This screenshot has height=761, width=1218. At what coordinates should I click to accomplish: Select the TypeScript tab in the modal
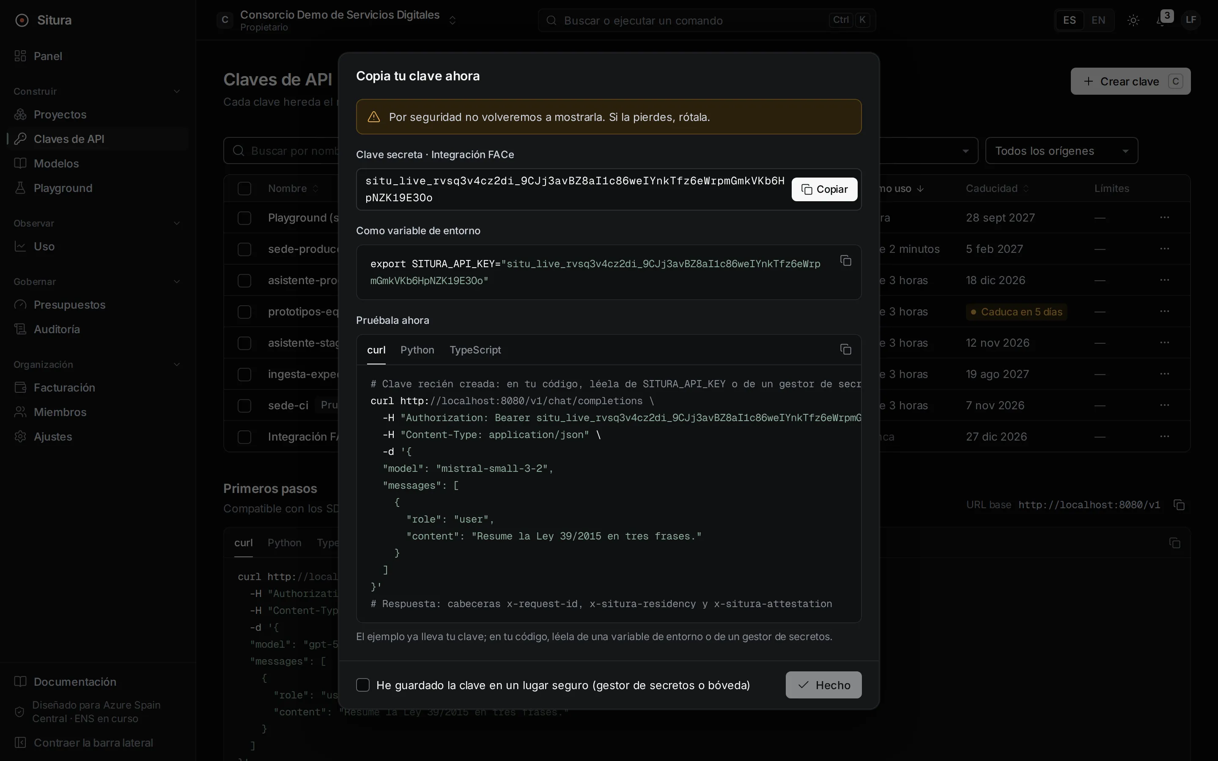(475, 350)
